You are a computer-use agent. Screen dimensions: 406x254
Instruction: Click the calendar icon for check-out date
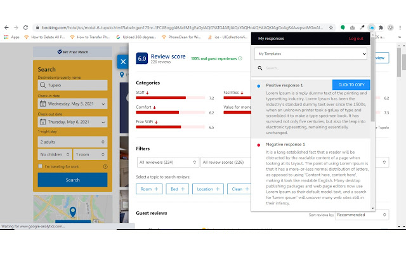click(x=43, y=122)
